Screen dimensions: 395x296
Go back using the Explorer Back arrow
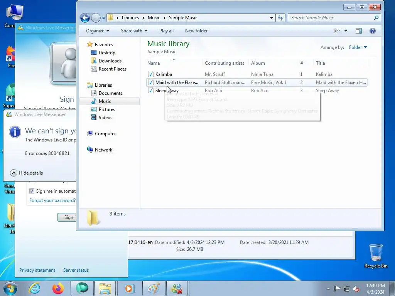pyautogui.click(x=85, y=18)
